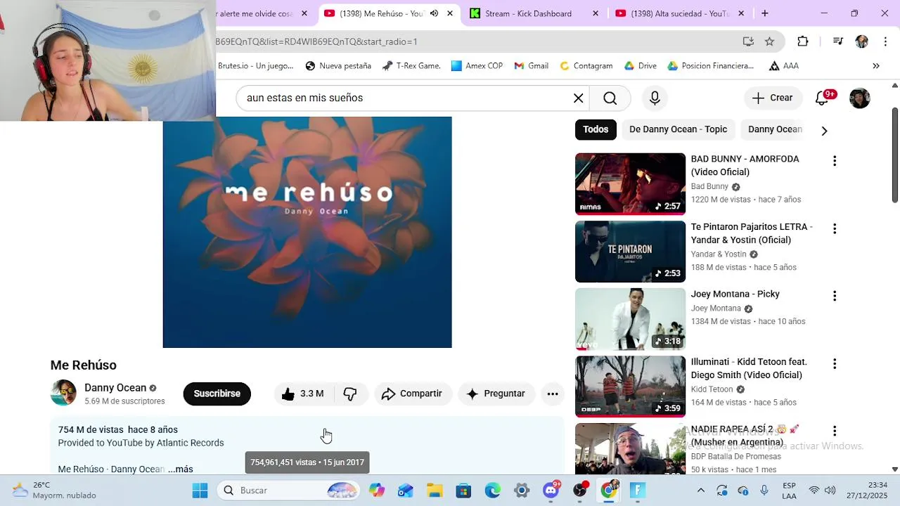Bookmark this page with the star icon
900x506 pixels.
[770, 41]
